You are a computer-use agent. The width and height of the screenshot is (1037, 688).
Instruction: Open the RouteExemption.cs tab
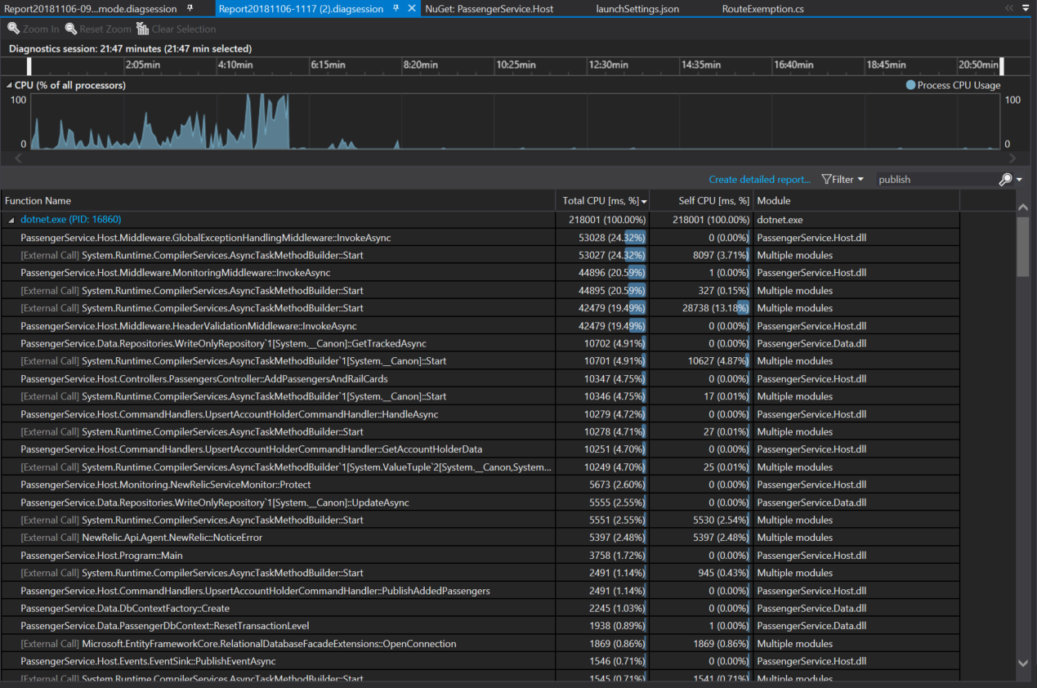(762, 9)
